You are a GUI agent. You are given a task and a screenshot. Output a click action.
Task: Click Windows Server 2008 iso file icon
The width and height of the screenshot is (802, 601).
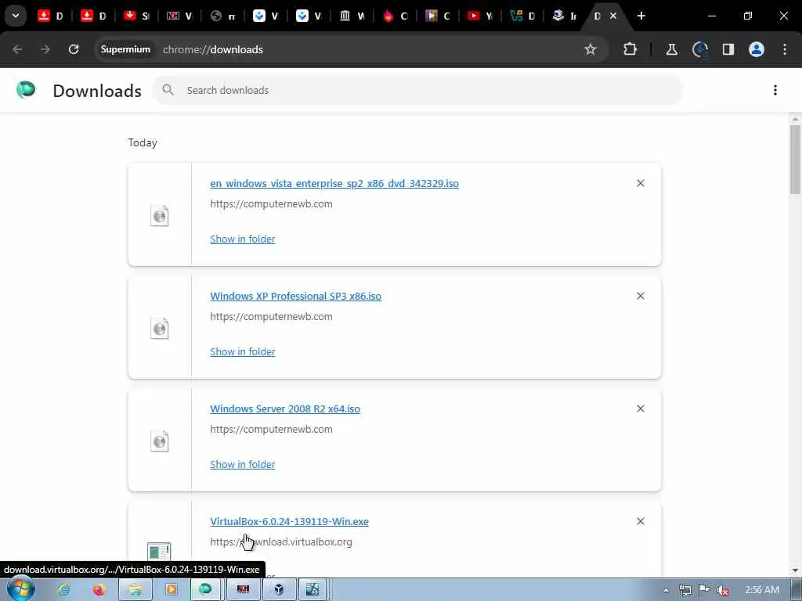[160, 441]
